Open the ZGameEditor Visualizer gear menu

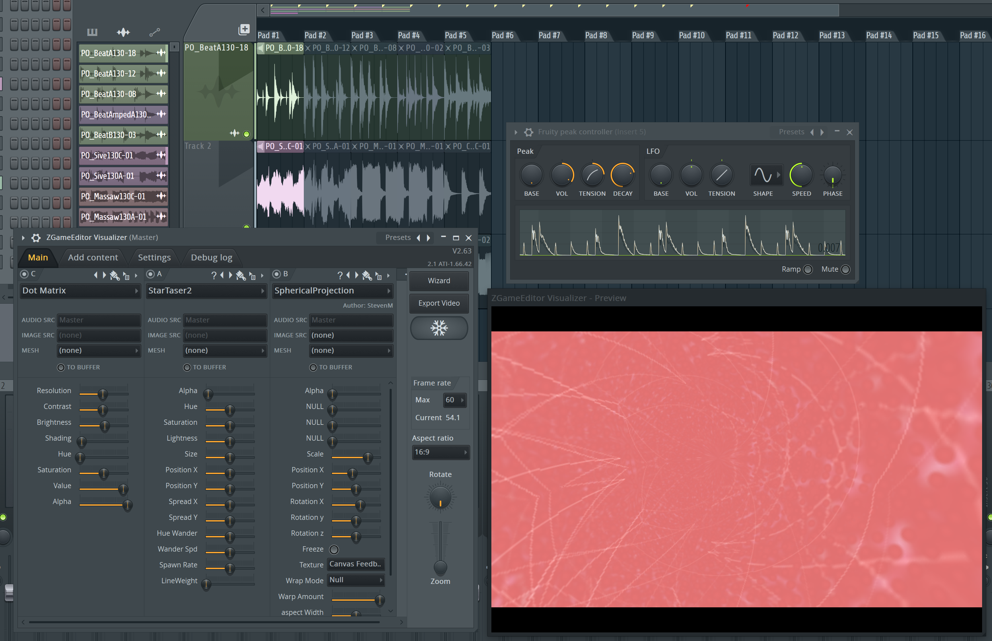tap(36, 237)
